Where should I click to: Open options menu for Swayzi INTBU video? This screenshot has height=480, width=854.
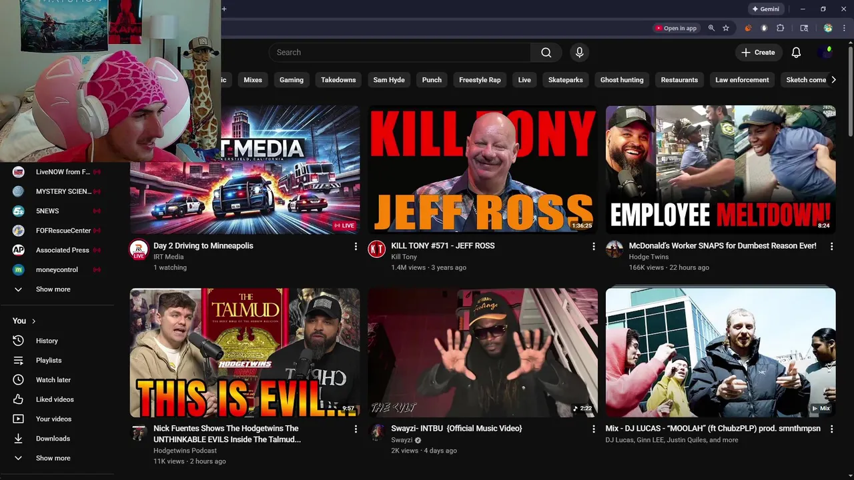click(x=593, y=429)
